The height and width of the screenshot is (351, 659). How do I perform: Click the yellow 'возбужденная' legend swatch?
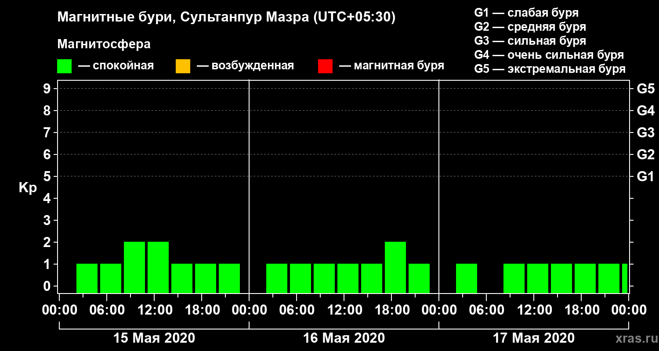(183, 66)
